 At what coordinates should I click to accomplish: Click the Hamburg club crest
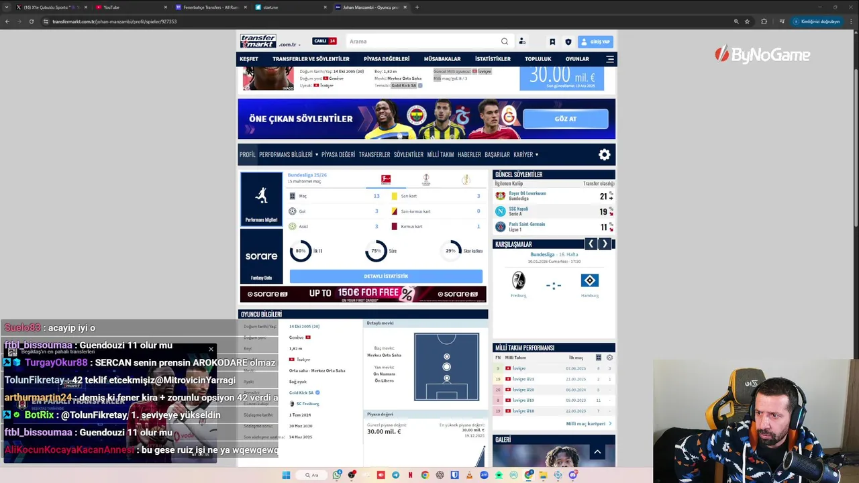point(589,280)
